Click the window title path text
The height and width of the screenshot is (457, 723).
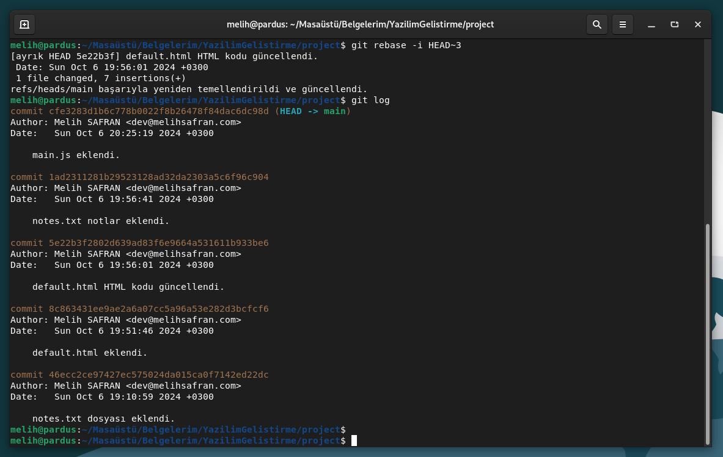point(360,24)
